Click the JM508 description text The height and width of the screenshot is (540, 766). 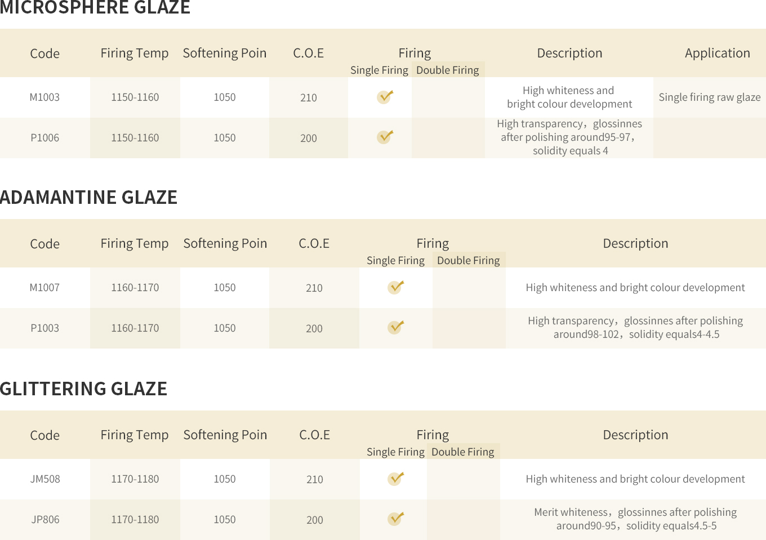point(635,479)
